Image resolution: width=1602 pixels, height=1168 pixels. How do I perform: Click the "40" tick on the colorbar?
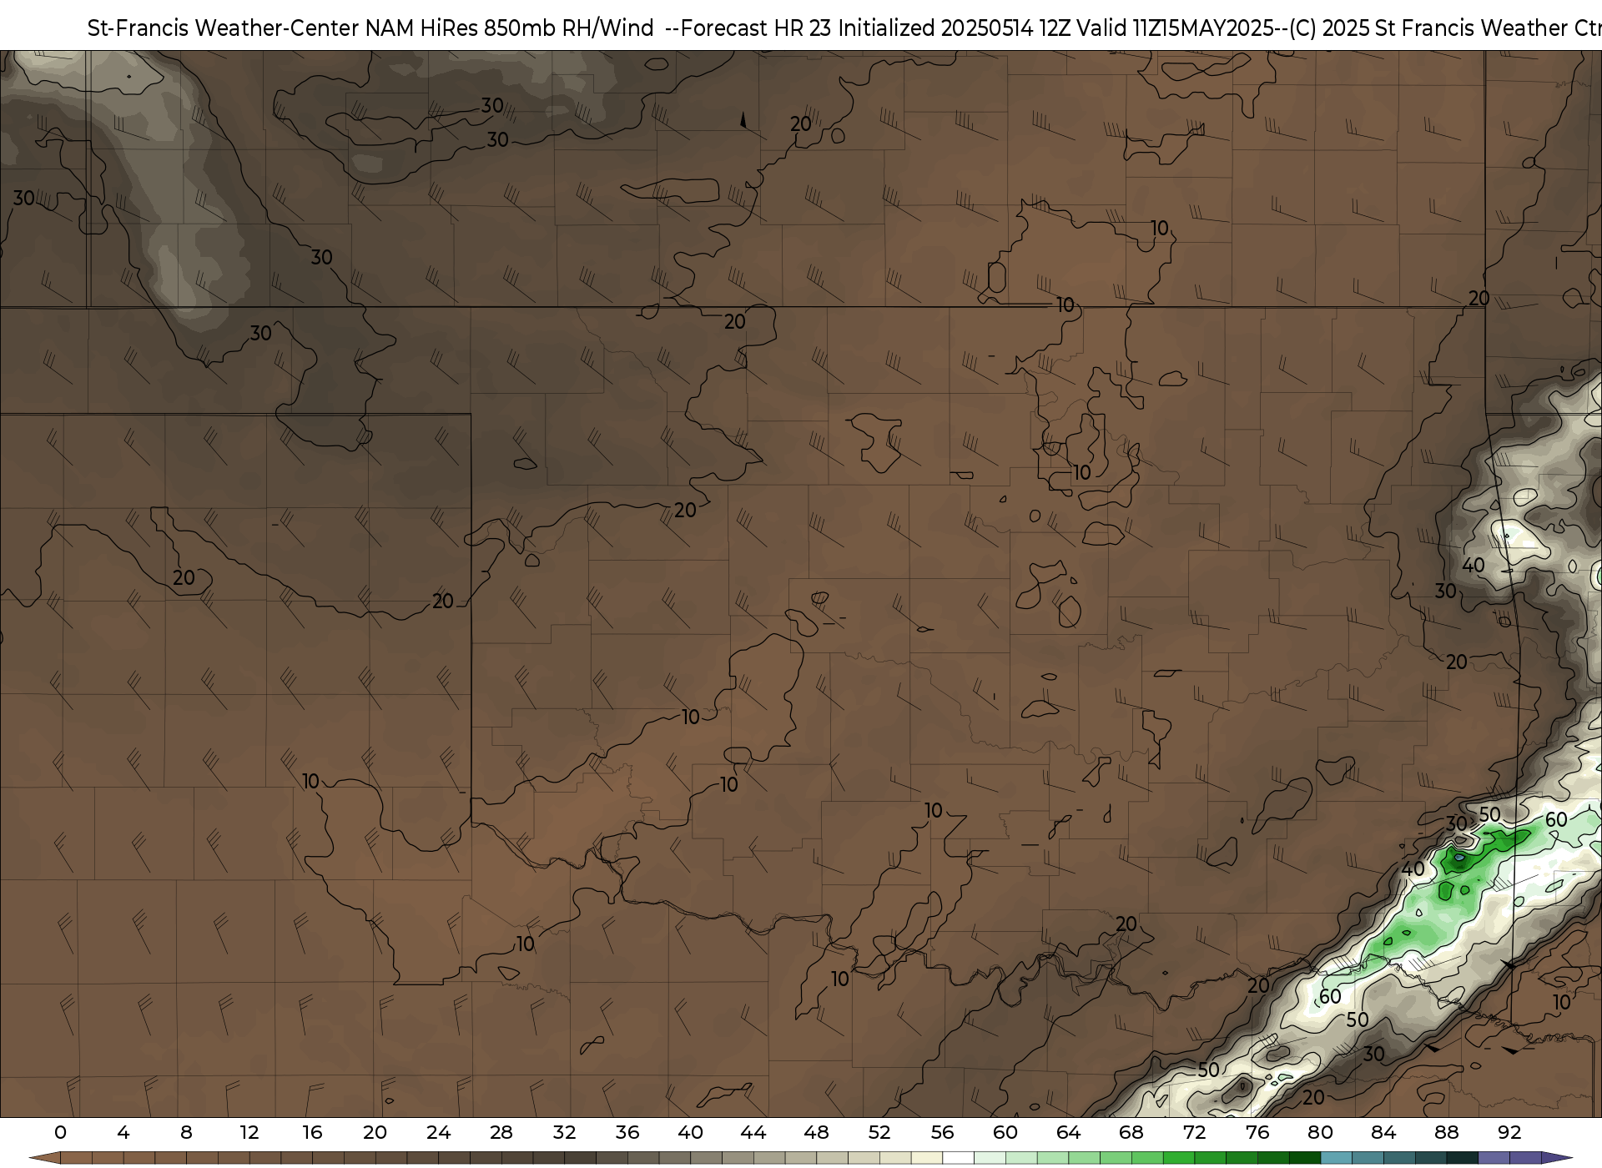tap(691, 1133)
